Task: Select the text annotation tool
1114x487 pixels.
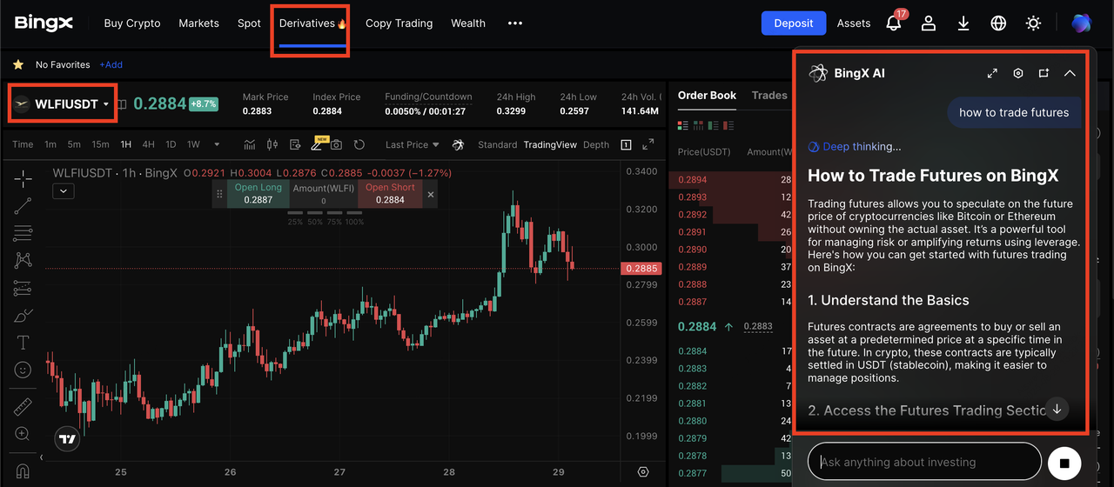Action: [23, 343]
